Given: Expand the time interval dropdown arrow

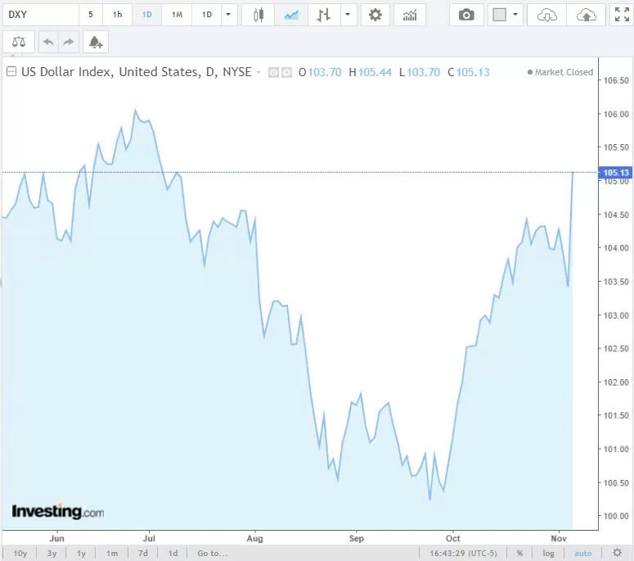Looking at the screenshot, I should (x=227, y=15).
